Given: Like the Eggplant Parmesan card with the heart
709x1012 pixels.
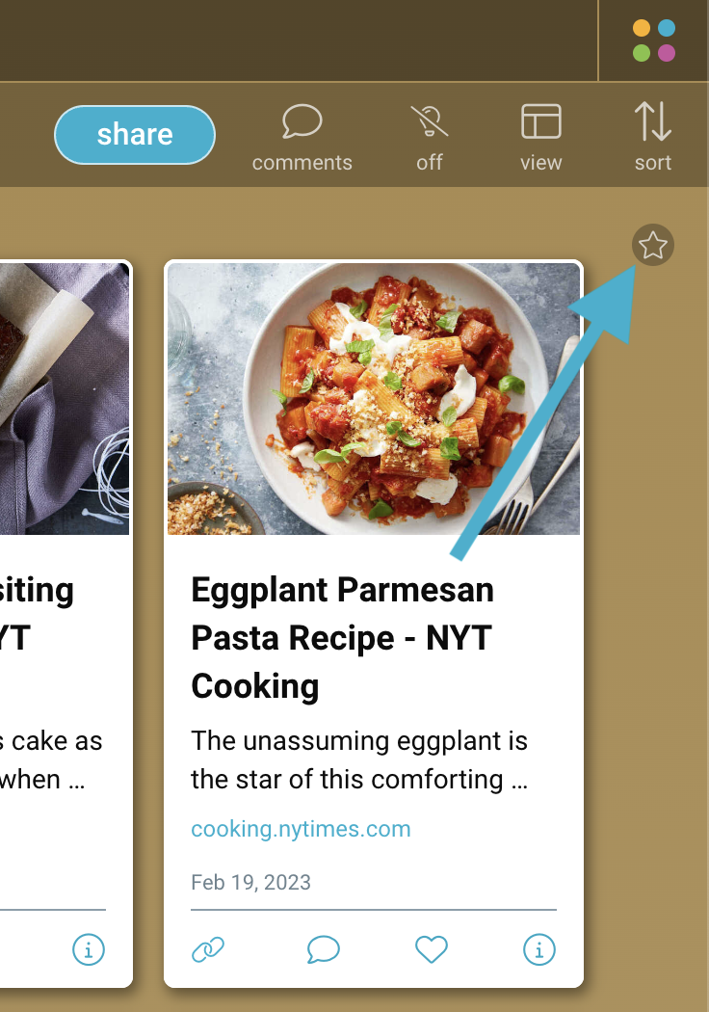Looking at the screenshot, I should click(x=432, y=950).
